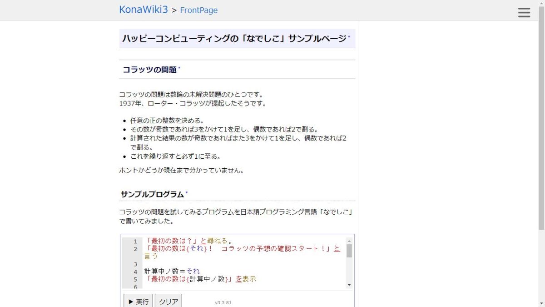Click line number 2 in the editor gutter

point(135,249)
